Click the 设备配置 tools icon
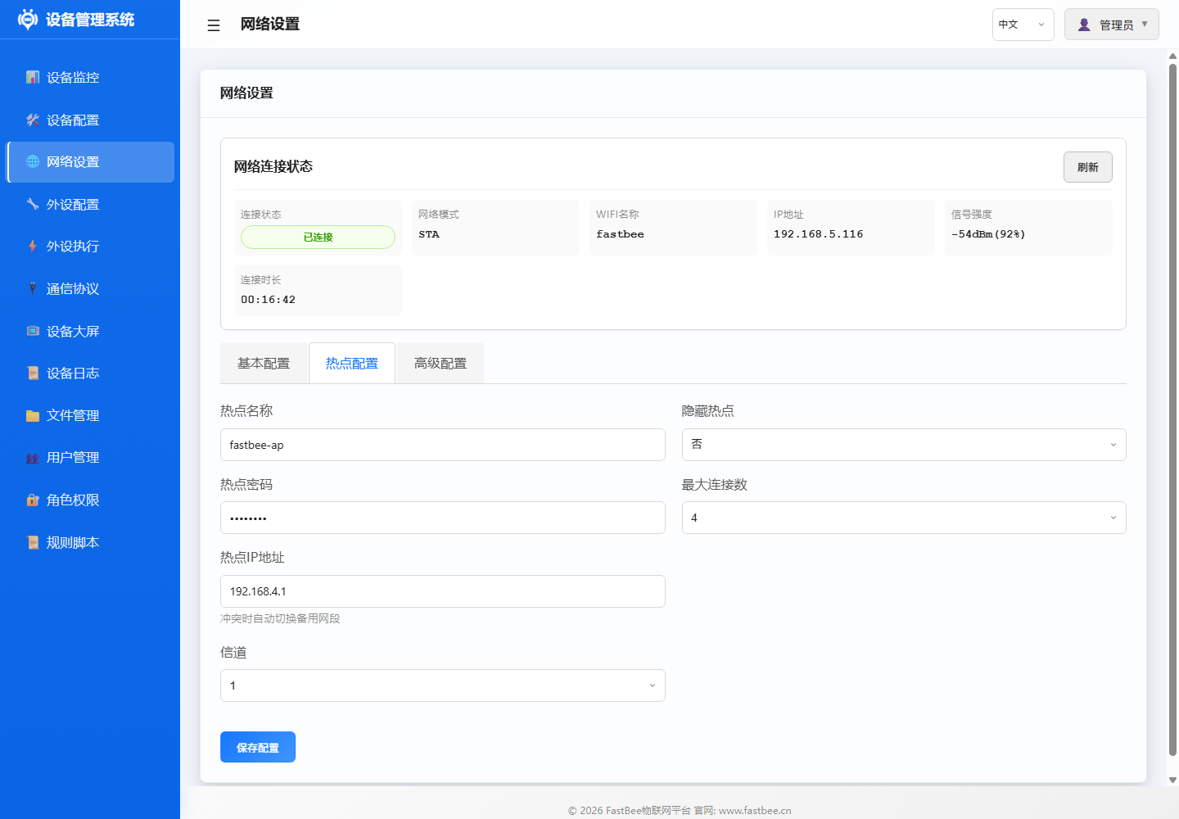Screen dimensions: 1179x819 click(33, 120)
